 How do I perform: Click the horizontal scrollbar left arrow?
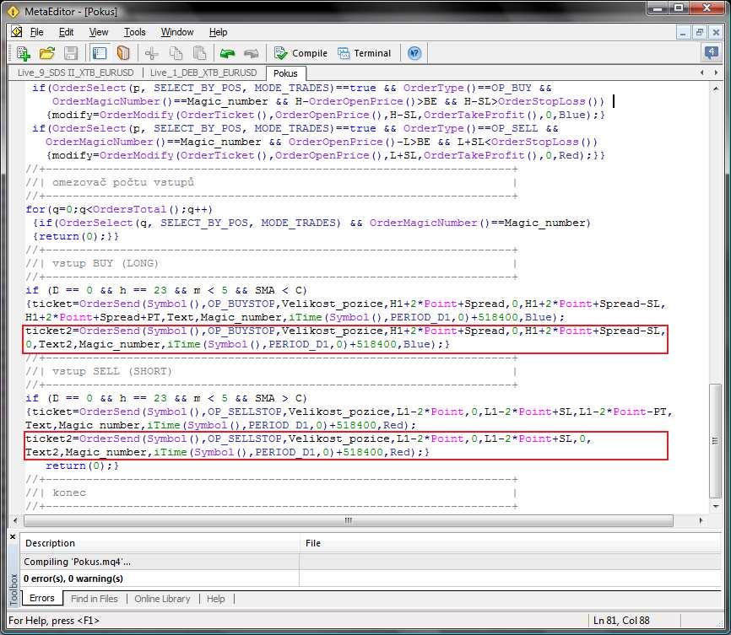[x=15, y=520]
